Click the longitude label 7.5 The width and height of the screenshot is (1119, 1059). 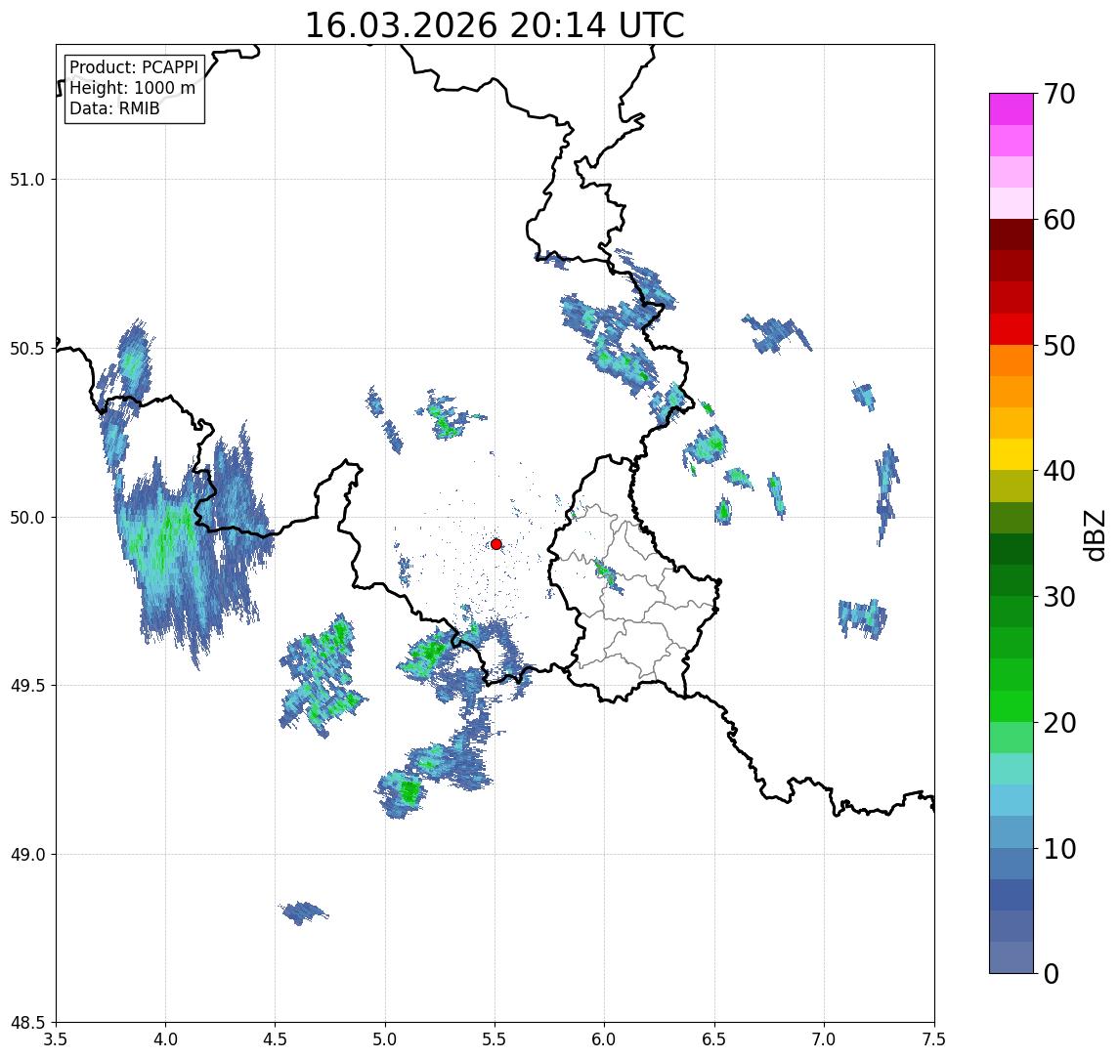coord(934,1039)
